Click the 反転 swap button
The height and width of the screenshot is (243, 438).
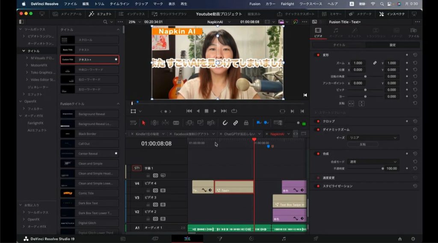(x=362, y=144)
